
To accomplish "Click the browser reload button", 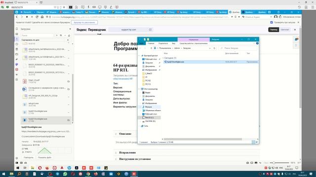I will point(37,17).
